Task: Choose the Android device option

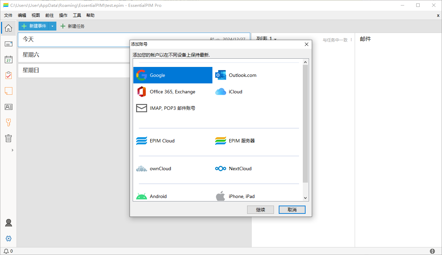Action: (173, 196)
